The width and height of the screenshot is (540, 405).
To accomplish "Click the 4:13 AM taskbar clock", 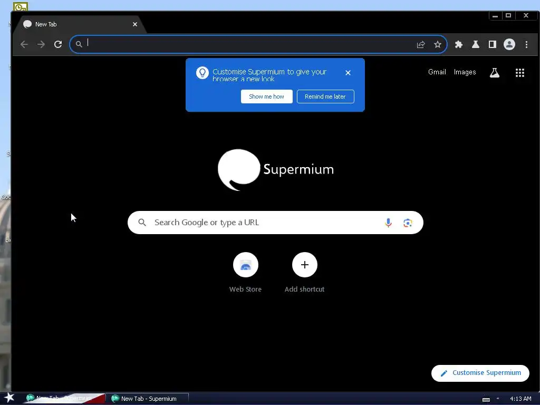I will coord(520,399).
